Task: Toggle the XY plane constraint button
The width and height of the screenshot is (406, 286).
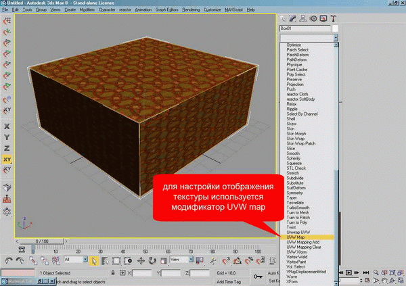Action: point(7,160)
